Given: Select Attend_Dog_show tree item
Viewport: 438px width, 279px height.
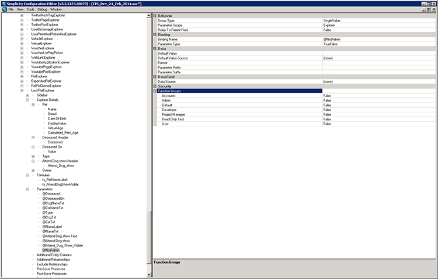Looking at the screenshot, I should click(x=61, y=165).
